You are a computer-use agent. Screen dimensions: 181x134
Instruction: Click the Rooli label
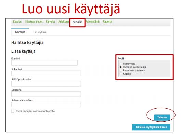pyautogui.click(x=121, y=58)
